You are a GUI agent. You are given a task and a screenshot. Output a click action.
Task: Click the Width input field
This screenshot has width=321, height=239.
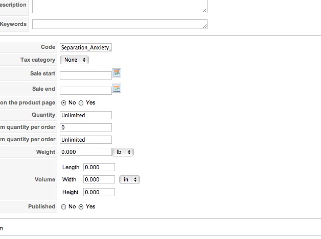point(99,179)
